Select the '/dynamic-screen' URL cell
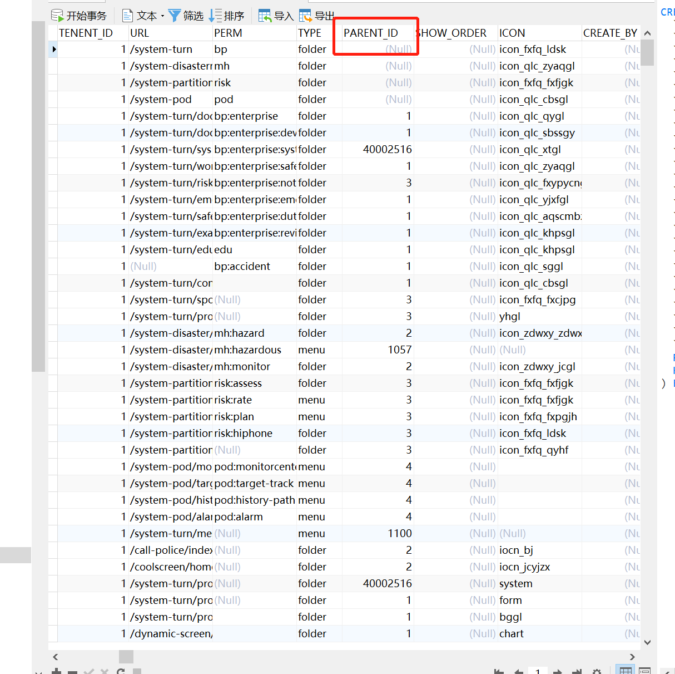675x674 pixels. click(x=171, y=633)
